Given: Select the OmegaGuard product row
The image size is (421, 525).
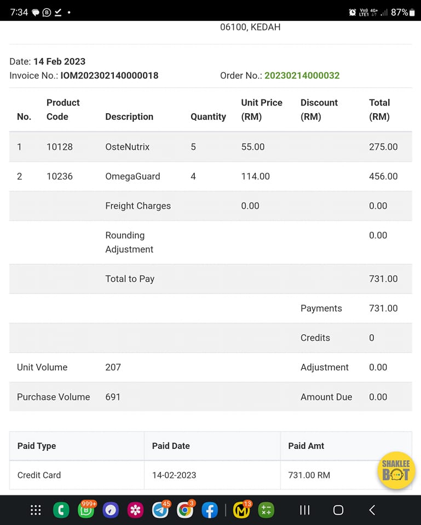Looking at the screenshot, I should point(210,176).
